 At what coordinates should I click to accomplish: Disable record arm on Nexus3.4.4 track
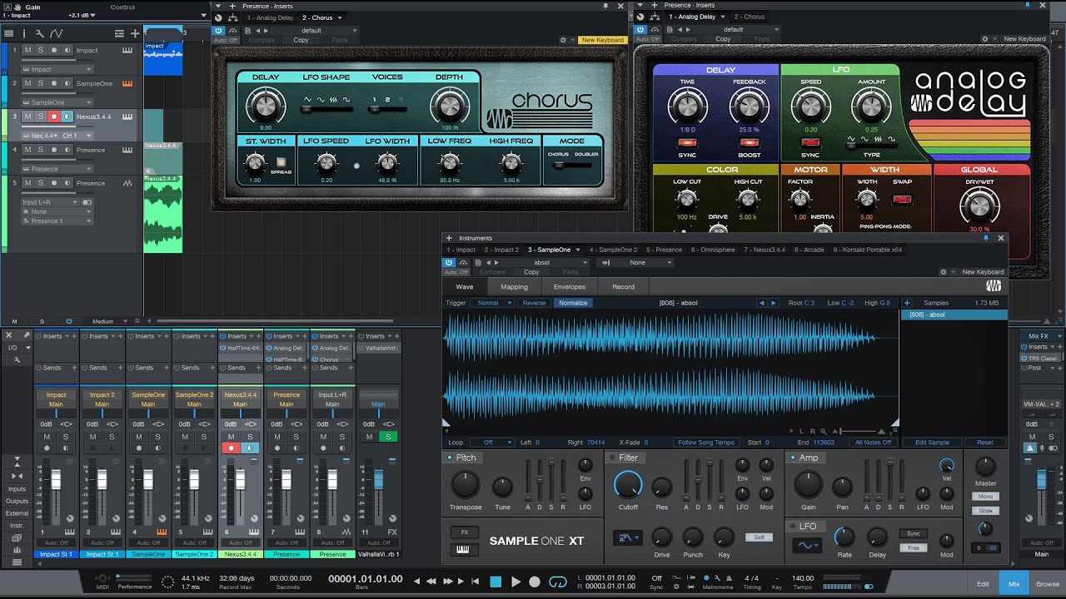53,116
